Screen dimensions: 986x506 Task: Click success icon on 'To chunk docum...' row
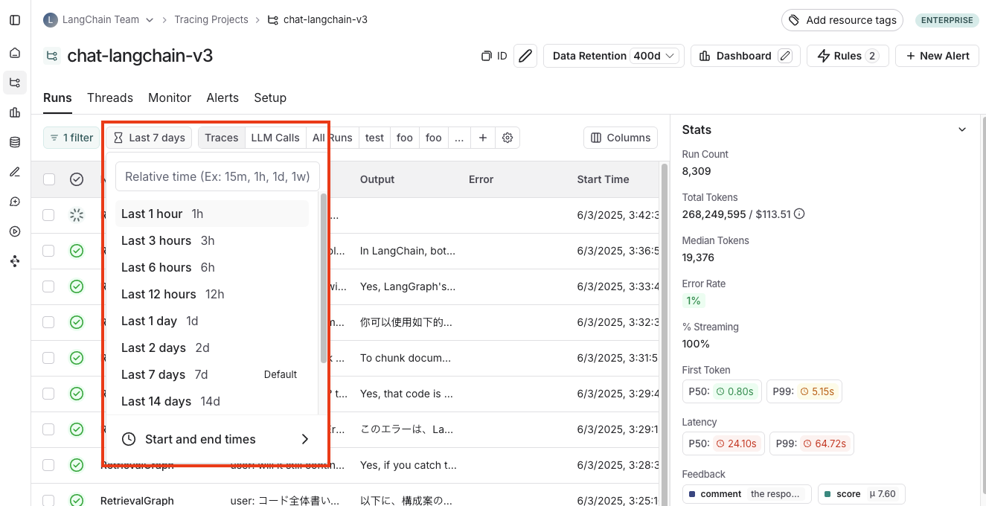tap(77, 358)
